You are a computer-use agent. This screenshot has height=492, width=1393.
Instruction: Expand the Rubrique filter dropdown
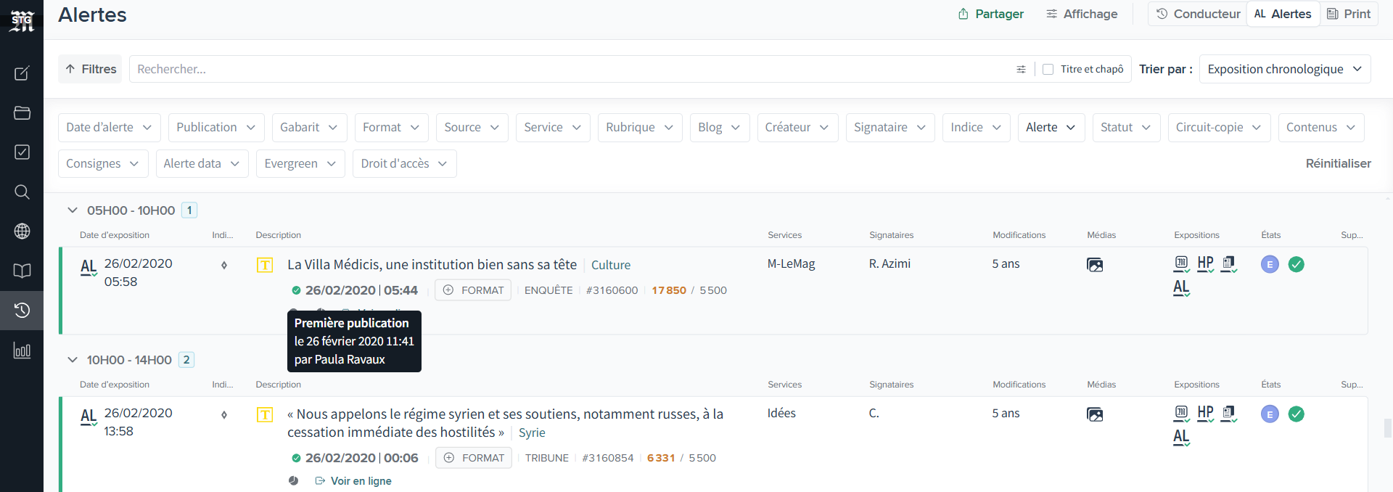coord(639,128)
